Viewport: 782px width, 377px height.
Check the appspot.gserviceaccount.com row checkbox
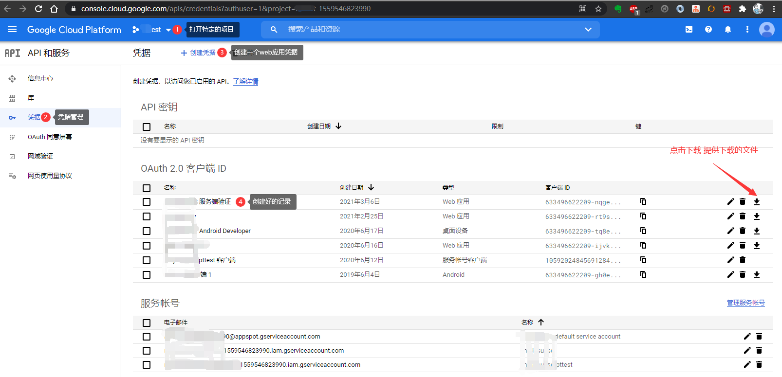[x=147, y=337]
